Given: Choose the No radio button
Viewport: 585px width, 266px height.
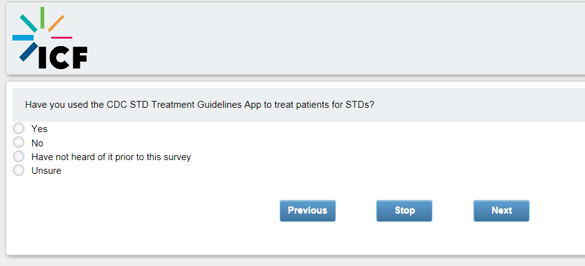Looking at the screenshot, I should click(x=19, y=143).
